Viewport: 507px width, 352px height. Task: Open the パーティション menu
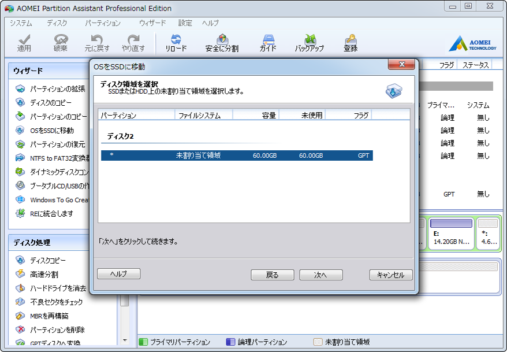pos(103,23)
